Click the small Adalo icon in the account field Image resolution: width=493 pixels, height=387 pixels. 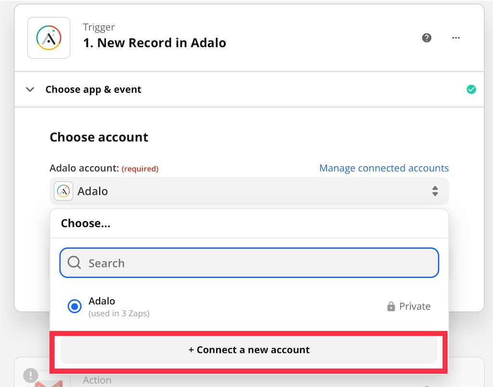[64, 191]
